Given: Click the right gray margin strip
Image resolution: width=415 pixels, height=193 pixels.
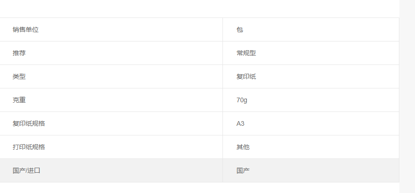Looking at the screenshot, I should click(407, 96).
